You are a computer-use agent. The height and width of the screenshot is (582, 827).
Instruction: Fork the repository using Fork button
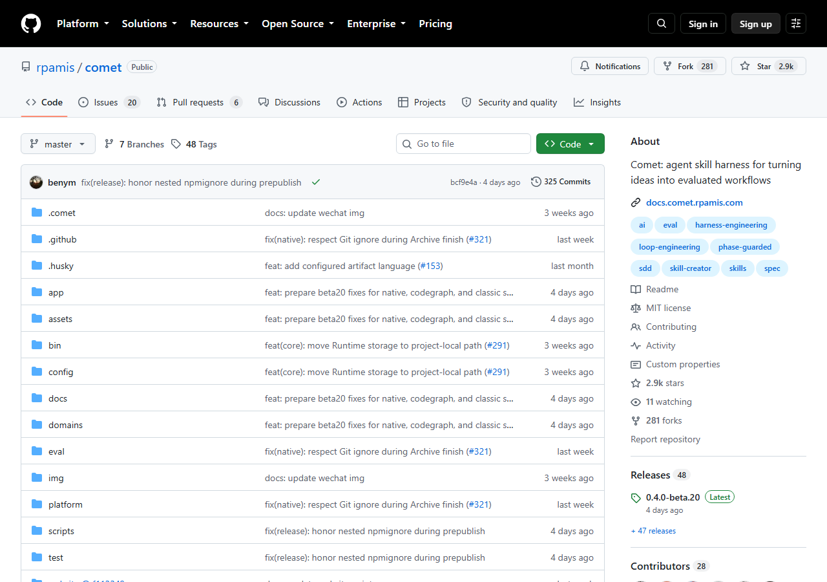[x=690, y=66]
